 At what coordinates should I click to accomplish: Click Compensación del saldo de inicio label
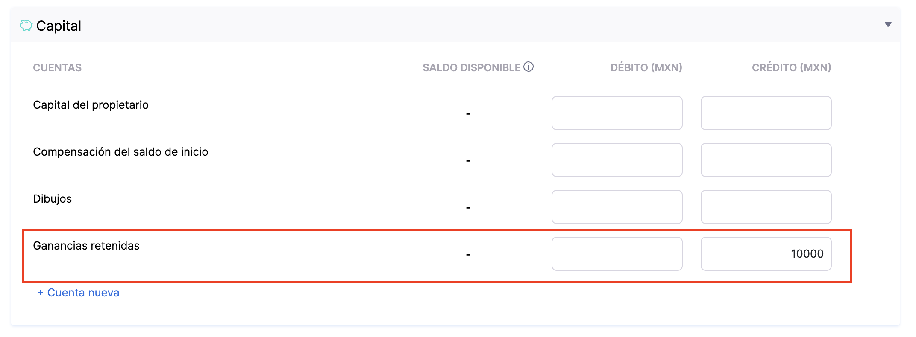(120, 152)
